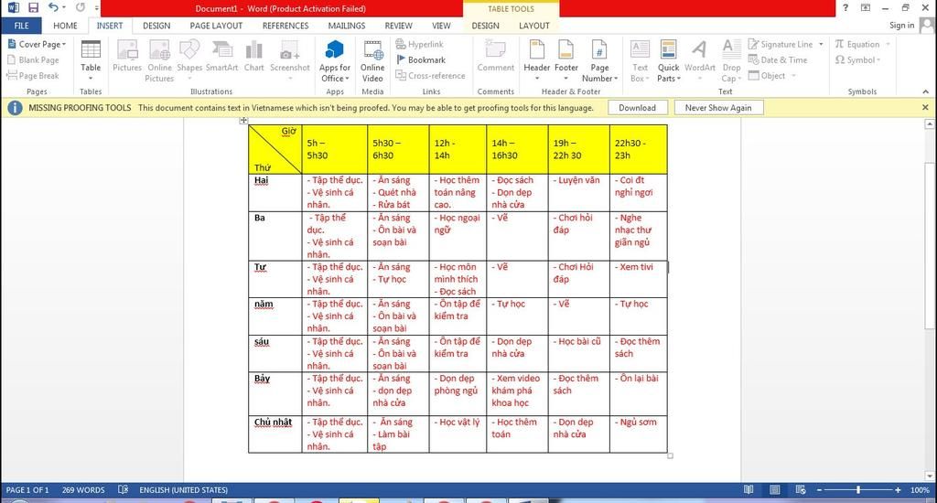Image resolution: width=937 pixels, height=503 pixels.
Task: Click the 269 WORDS count
Action: coord(83,490)
